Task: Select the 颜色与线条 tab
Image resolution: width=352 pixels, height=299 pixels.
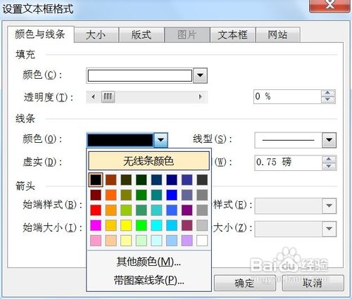Action: pyautogui.click(x=40, y=34)
